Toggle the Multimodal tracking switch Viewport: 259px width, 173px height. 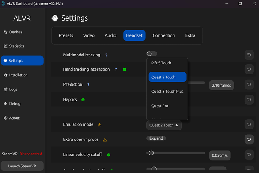152,54
